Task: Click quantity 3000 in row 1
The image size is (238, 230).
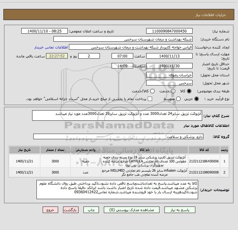Action: pyautogui.click(x=55, y=161)
